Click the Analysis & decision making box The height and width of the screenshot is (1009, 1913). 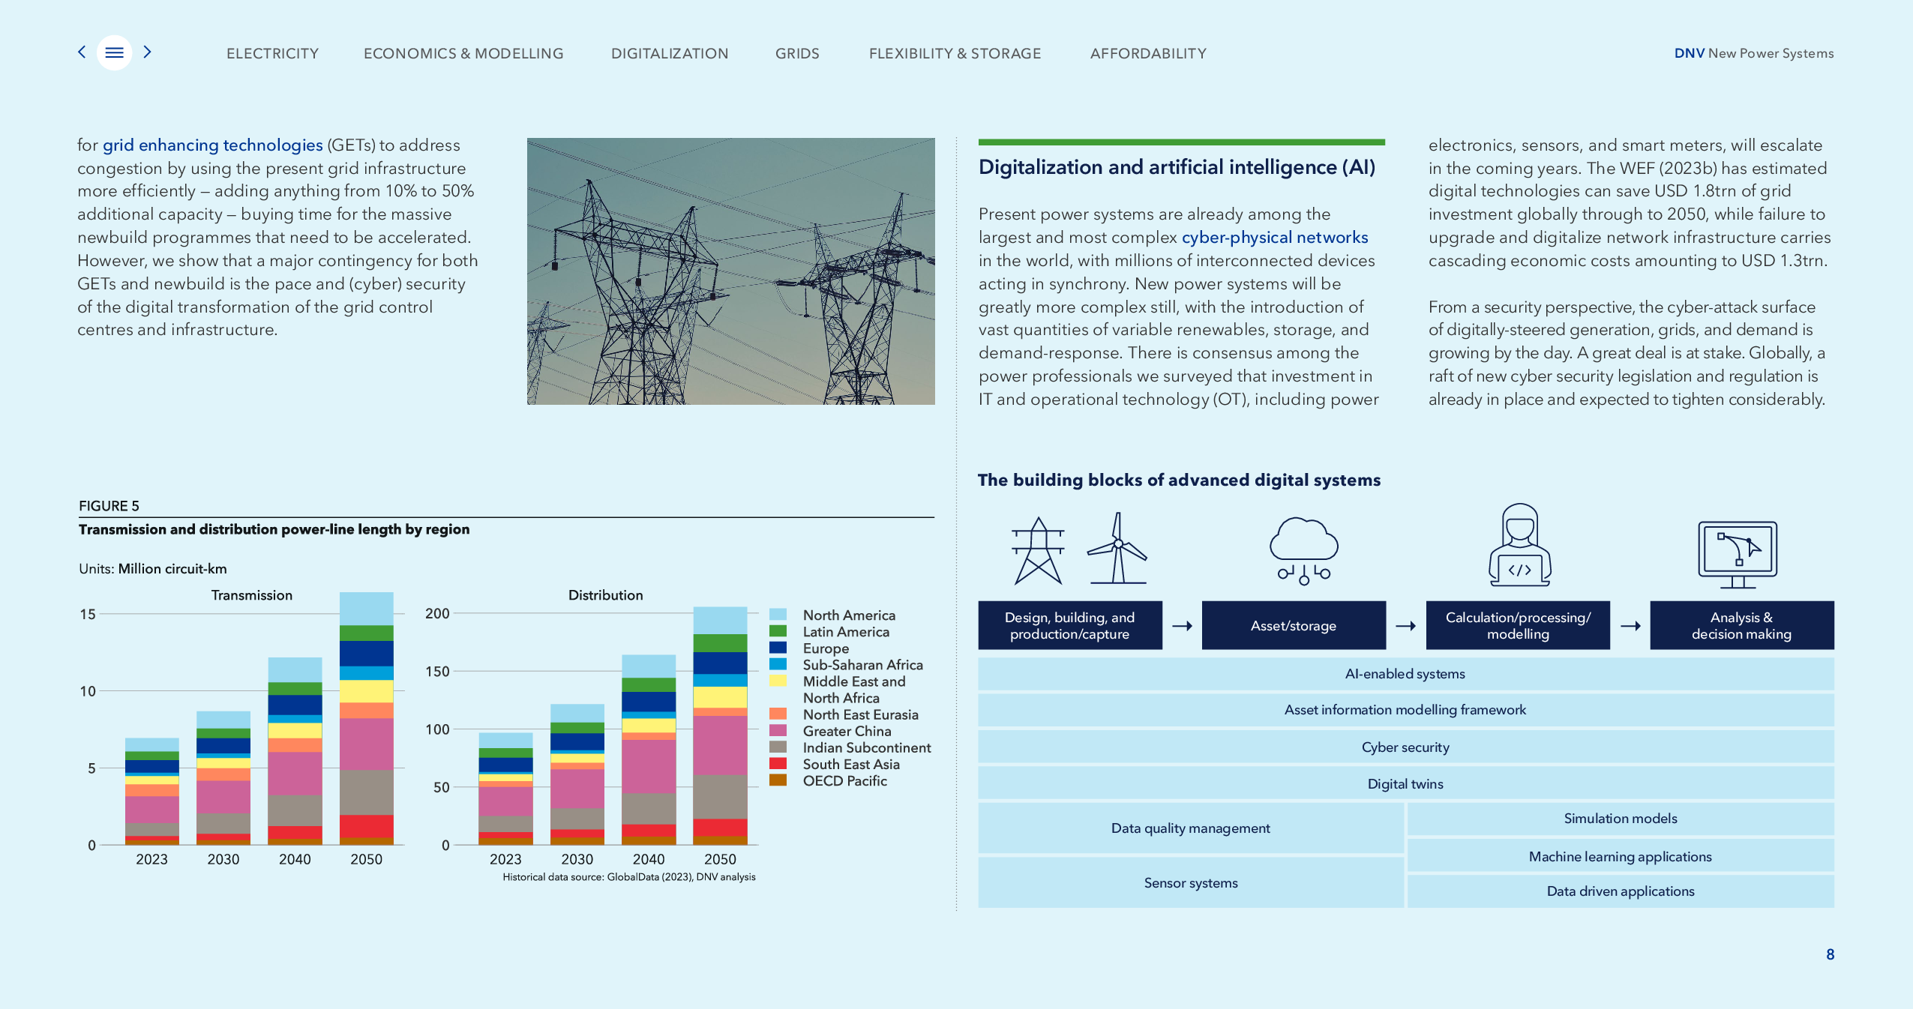[x=1742, y=625]
